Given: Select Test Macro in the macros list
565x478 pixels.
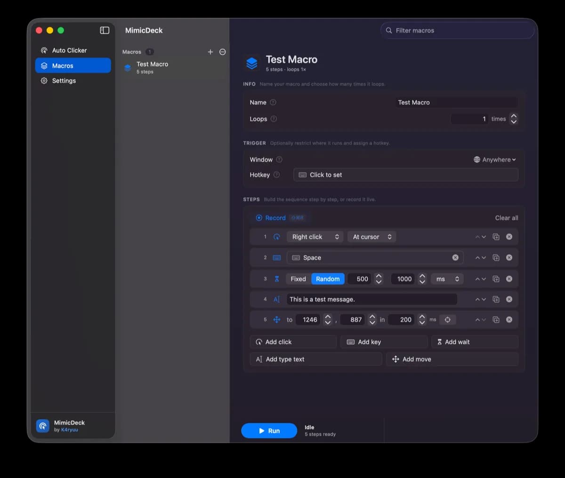Looking at the screenshot, I should click(x=172, y=67).
